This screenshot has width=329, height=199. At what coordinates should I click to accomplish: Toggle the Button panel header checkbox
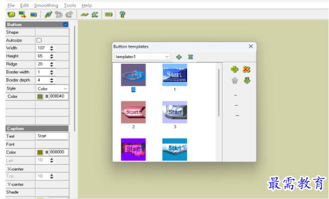(x=65, y=24)
